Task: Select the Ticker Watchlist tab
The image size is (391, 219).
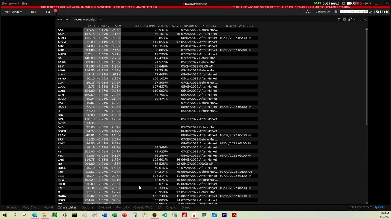Action: point(84,19)
